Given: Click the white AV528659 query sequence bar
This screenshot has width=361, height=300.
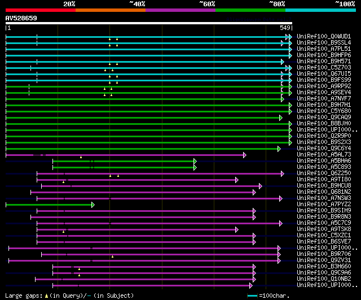Looking at the screenshot, I should (x=149, y=23).
